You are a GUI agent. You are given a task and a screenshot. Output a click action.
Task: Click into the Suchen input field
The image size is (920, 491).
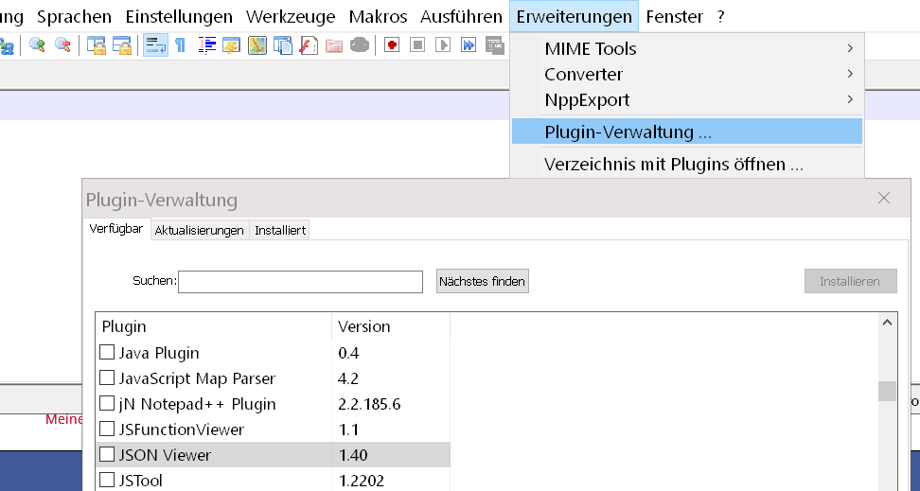tap(300, 282)
